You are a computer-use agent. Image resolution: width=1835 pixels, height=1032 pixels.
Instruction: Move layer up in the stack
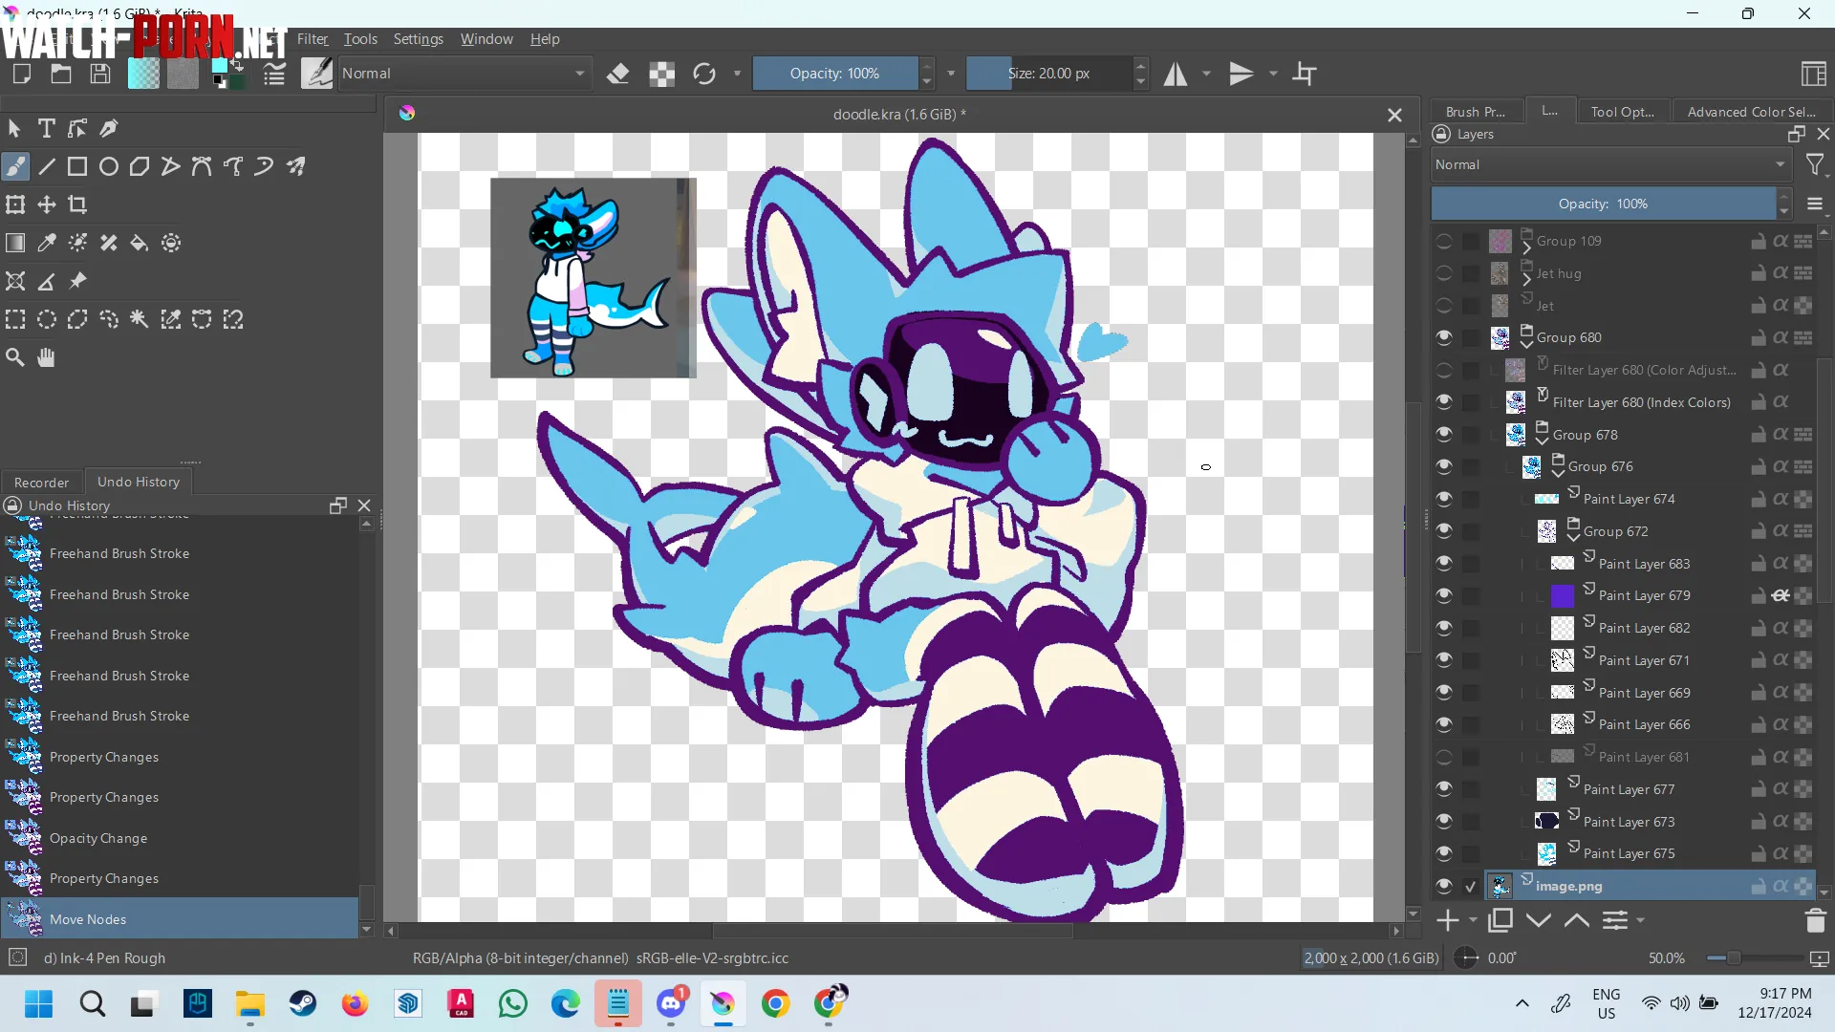1577,920
